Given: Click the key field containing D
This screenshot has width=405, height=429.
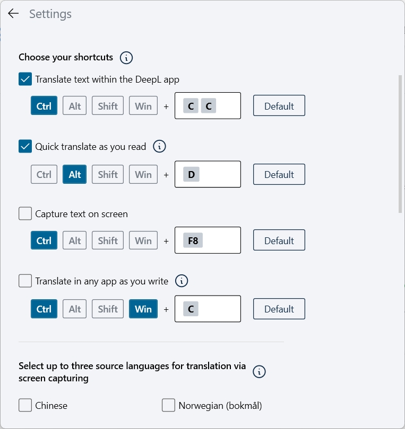Looking at the screenshot, I should click(208, 174).
